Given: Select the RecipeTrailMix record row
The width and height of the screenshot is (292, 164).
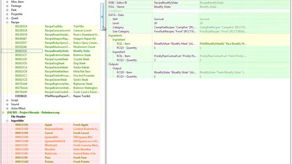Looking at the screenshot, I should coord(51,26).
